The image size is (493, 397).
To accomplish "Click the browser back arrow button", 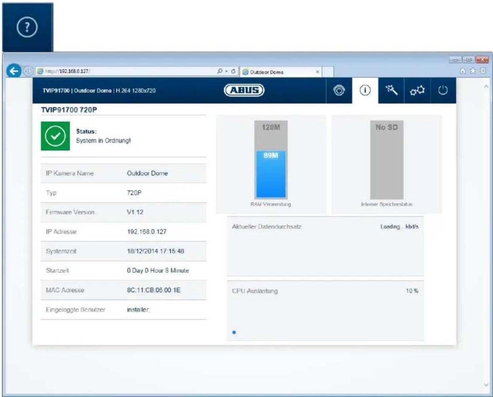I will click(x=14, y=71).
